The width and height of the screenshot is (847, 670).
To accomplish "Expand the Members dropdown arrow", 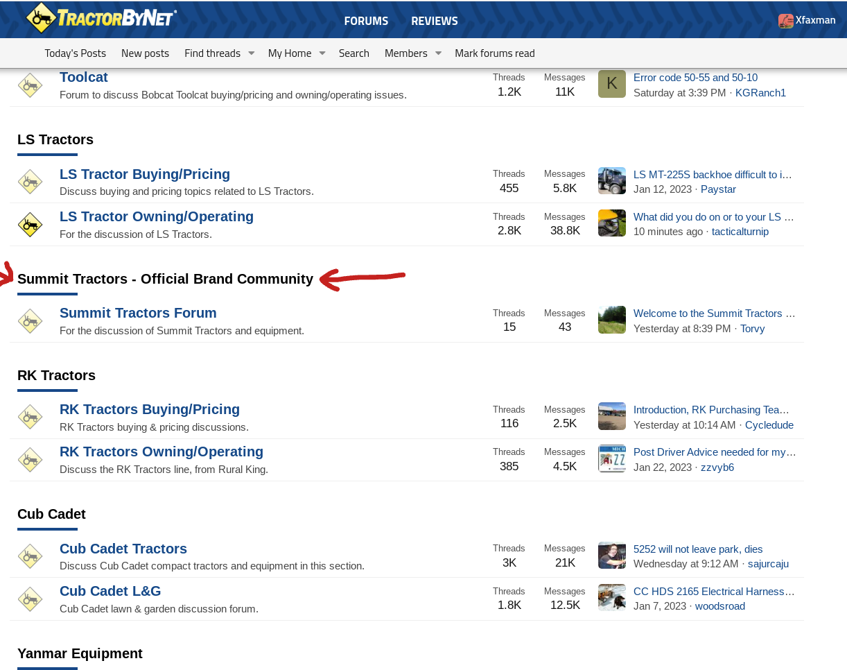I will (x=438, y=53).
